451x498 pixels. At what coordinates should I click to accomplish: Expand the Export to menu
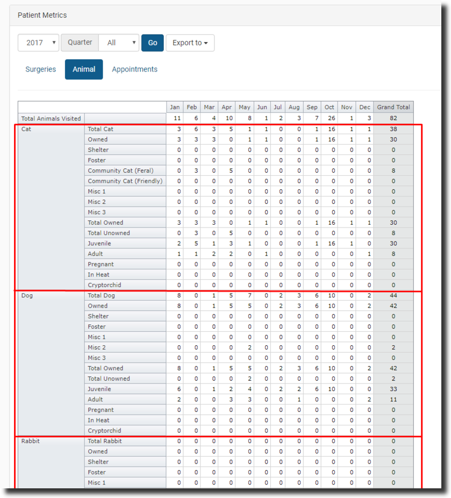tap(190, 42)
